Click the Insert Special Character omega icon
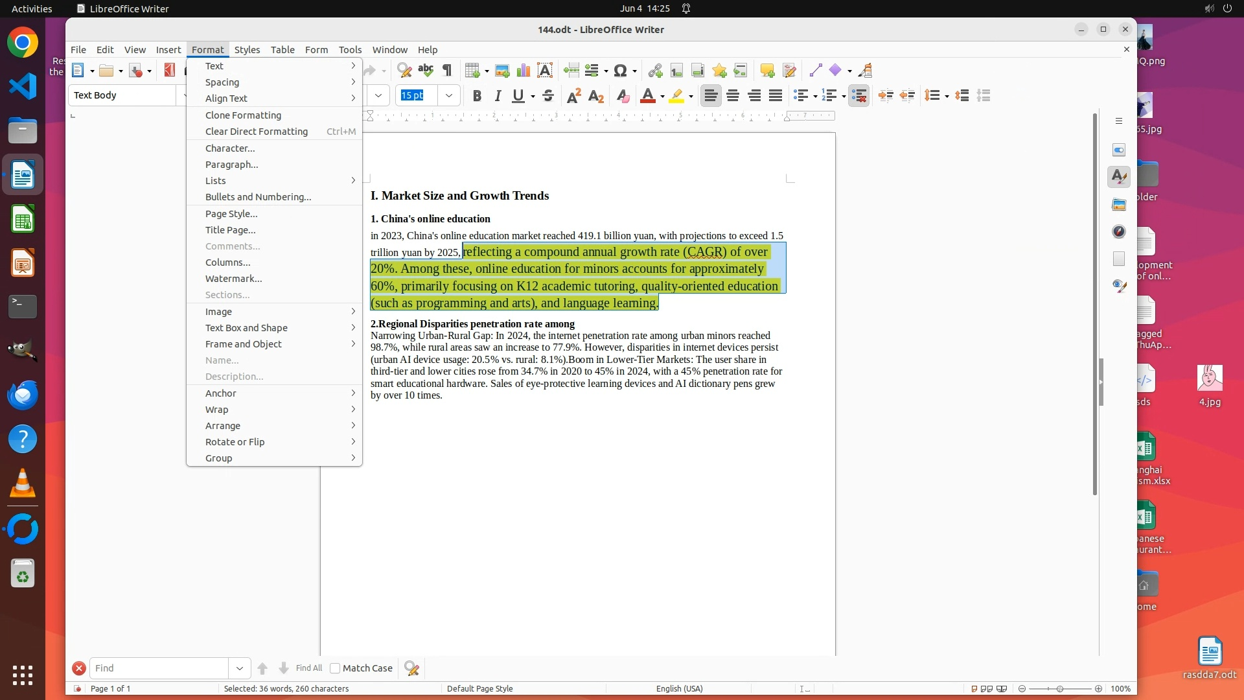1244x700 pixels. coord(620,71)
